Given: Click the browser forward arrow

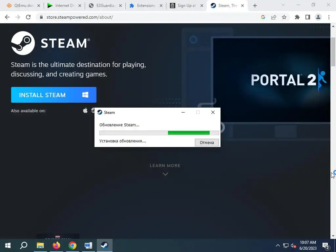Looking at the screenshot, I should pyautogui.click(x=18, y=17).
